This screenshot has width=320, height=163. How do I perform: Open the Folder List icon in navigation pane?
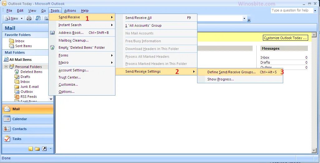37,149
